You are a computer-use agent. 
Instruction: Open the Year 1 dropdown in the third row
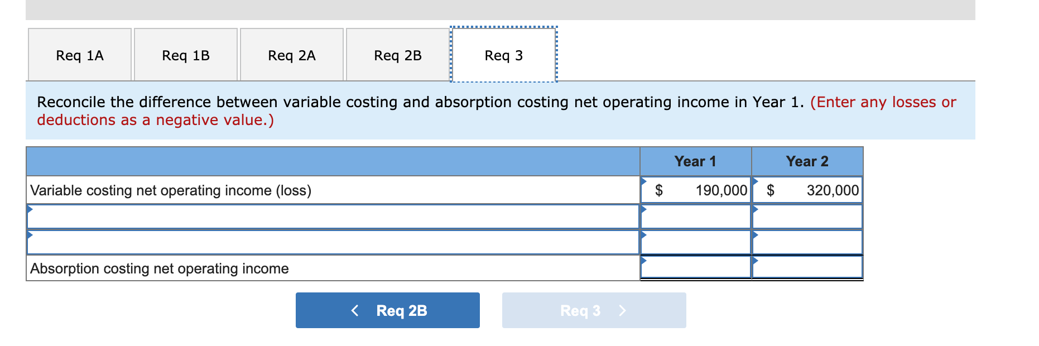click(x=695, y=242)
